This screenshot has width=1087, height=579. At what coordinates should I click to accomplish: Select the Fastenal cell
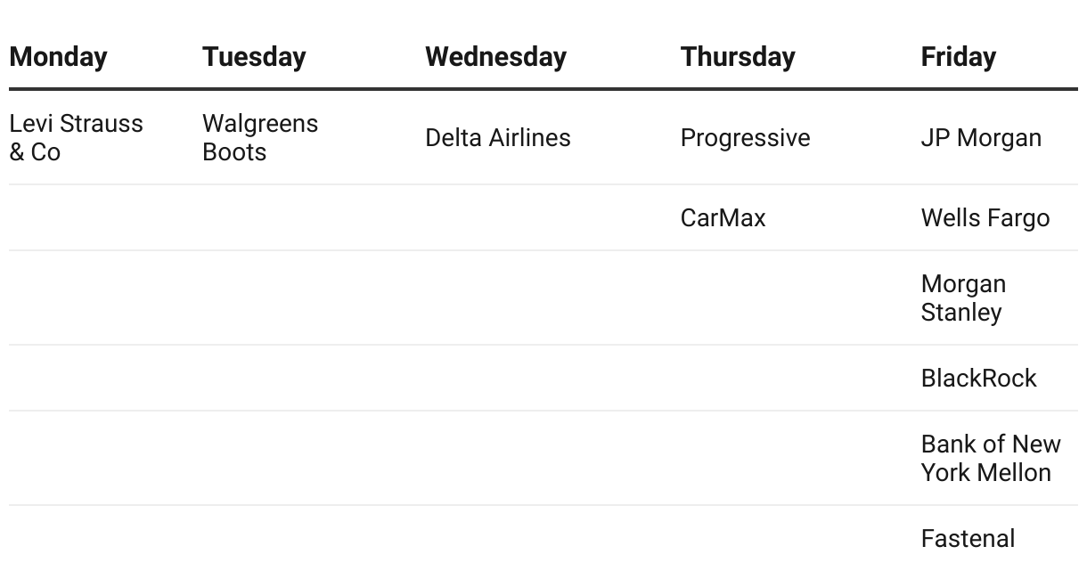click(968, 539)
